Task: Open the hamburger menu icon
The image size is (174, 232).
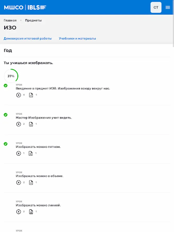Action: [168, 7]
